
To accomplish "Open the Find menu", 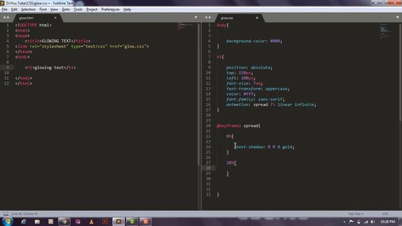I will pyautogui.click(x=43, y=9).
